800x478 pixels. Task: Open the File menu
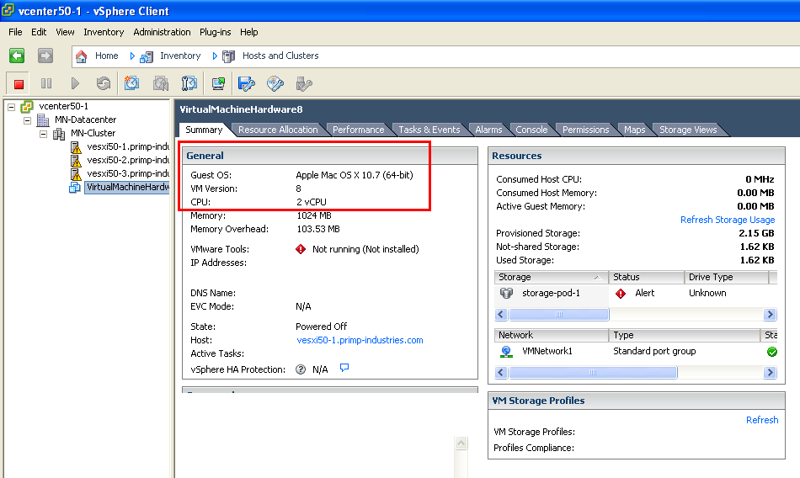pyautogui.click(x=15, y=32)
